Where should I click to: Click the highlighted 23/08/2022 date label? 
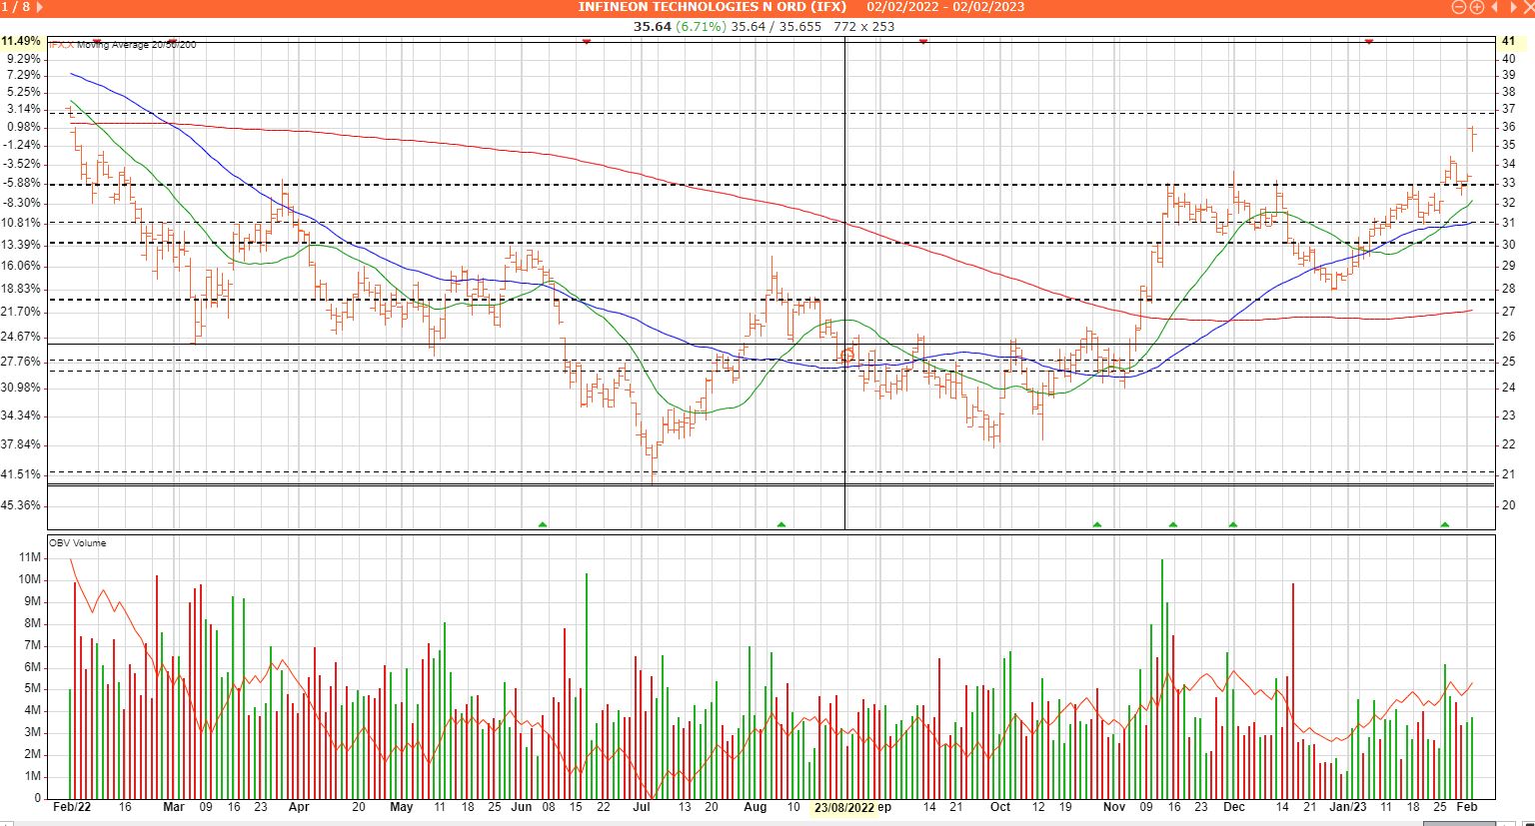click(844, 807)
